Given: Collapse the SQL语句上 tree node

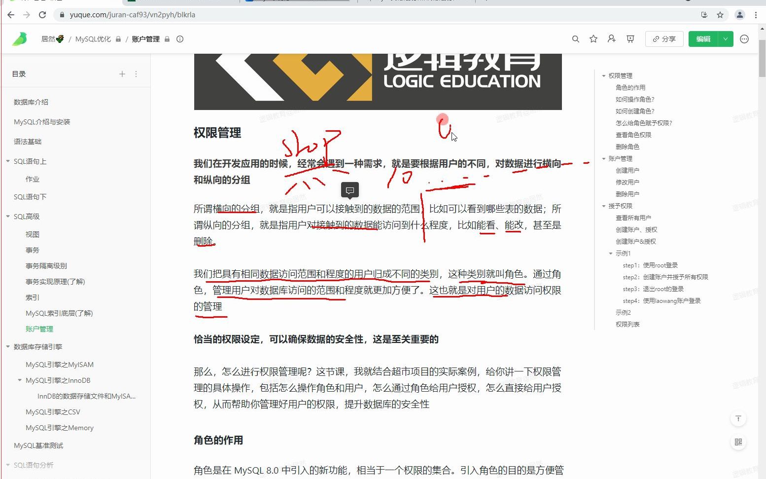Looking at the screenshot, I should pyautogui.click(x=8, y=161).
